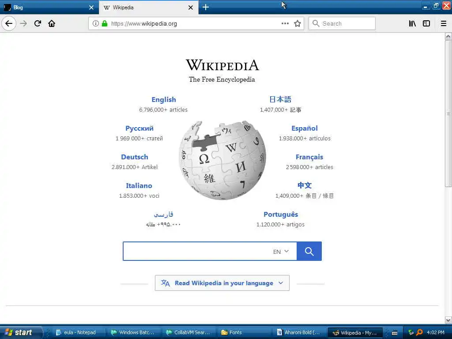Close the Blog tab

[x=91, y=8]
